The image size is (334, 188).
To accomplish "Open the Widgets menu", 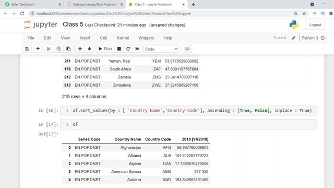I will pos(146,38).
